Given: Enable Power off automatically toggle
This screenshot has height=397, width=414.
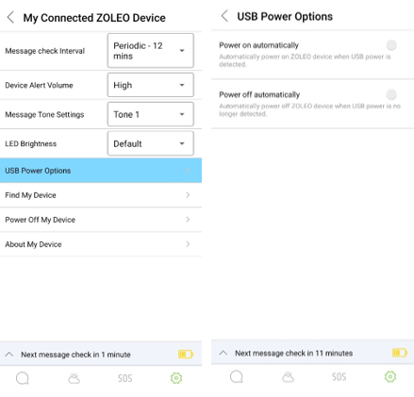Looking at the screenshot, I should pyautogui.click(x=391, y=94).
